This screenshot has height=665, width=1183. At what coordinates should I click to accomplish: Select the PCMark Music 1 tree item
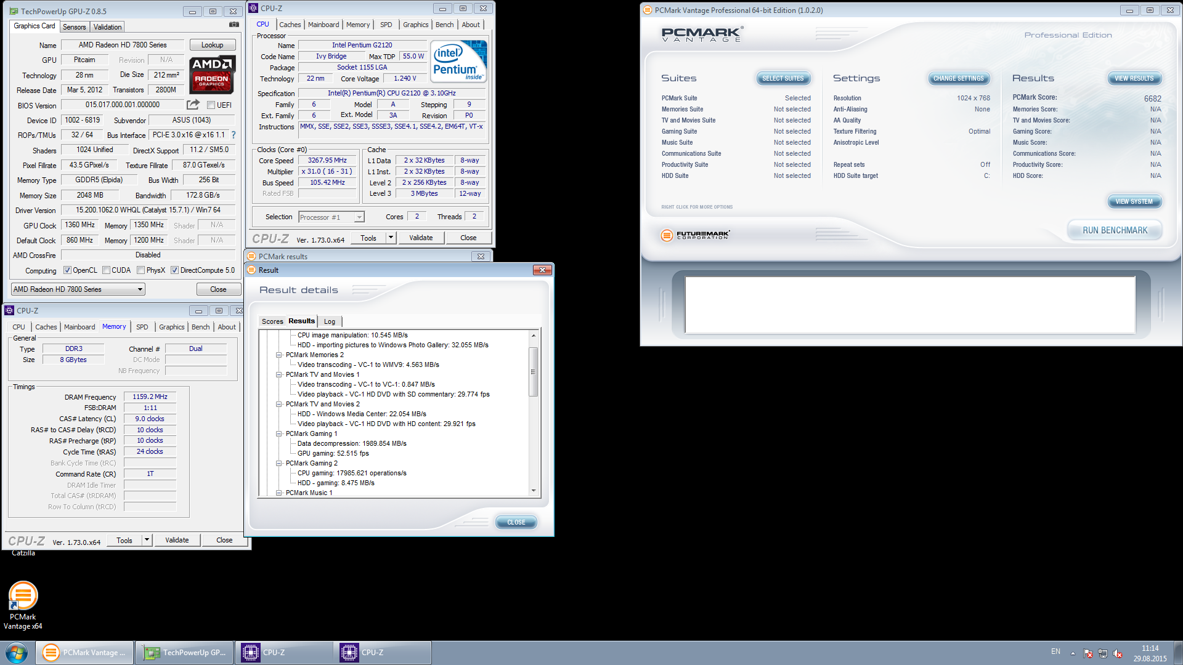(309, 493)
